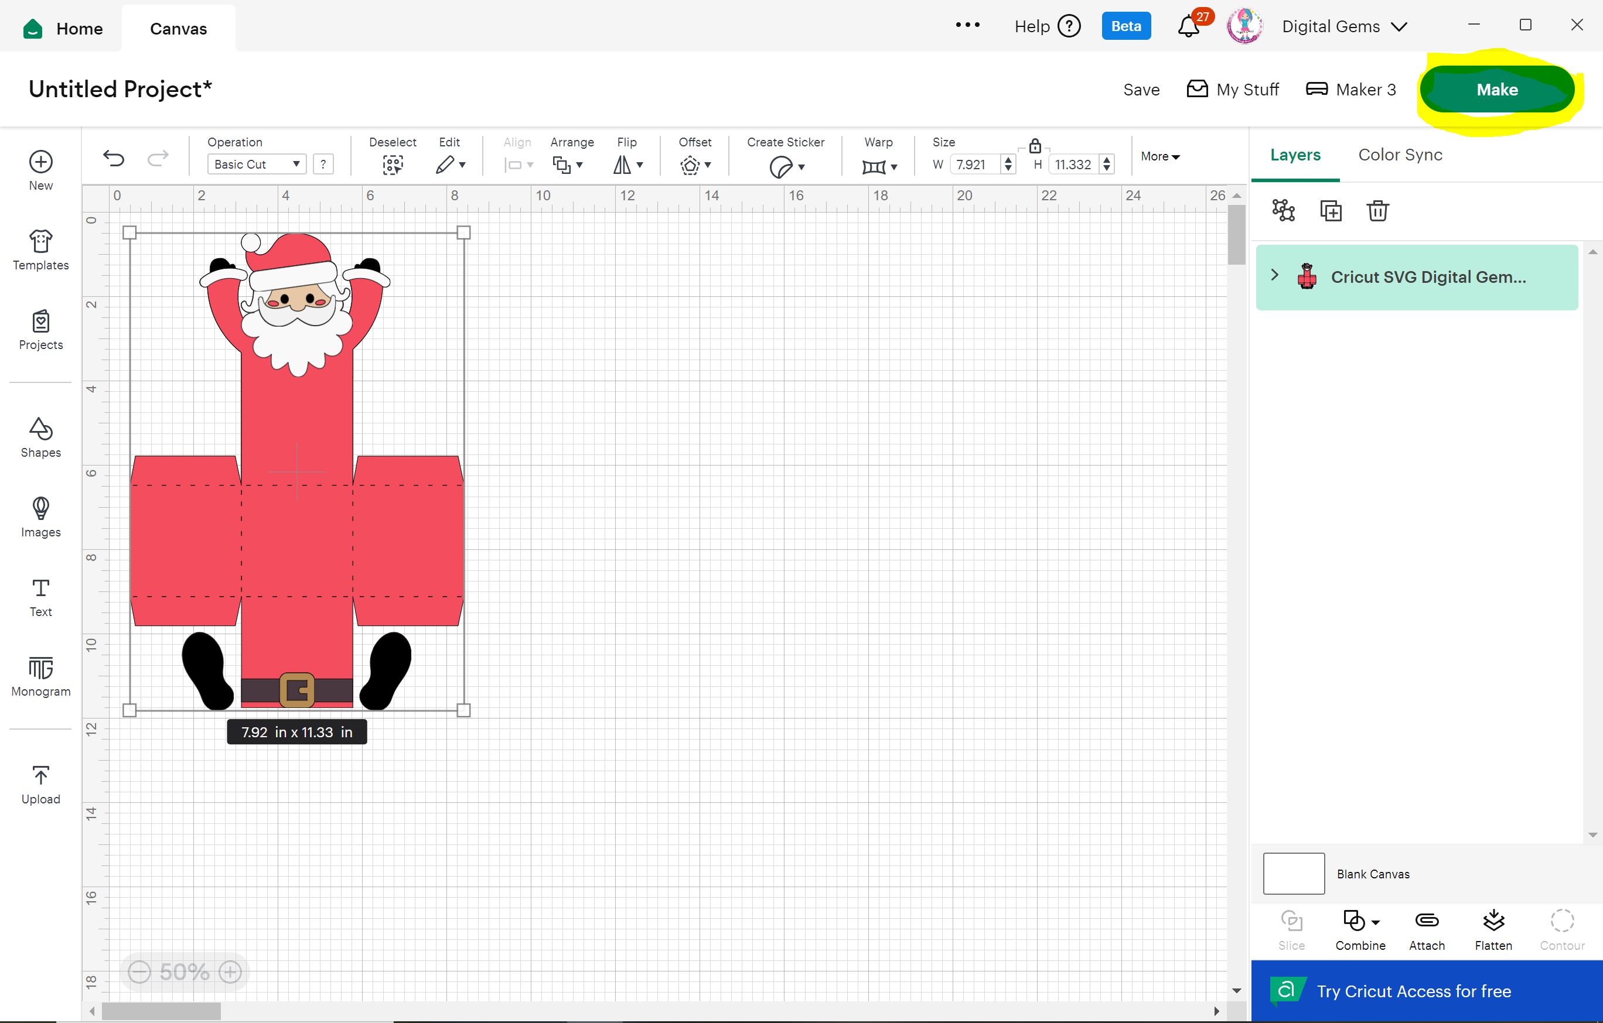1603x1023 pixels.
Task: Click Try Cricut Access for free
Action: 1413,991
